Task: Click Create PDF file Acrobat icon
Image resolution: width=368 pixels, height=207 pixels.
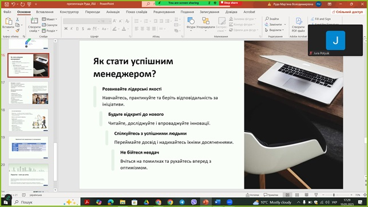Action: click(x=298, y=25)
